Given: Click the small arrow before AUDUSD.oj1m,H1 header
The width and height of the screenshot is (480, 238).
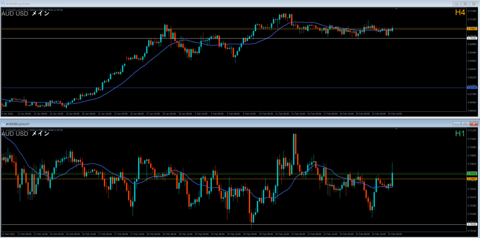Looking at the screenshot, I should (x=3, y=130).
